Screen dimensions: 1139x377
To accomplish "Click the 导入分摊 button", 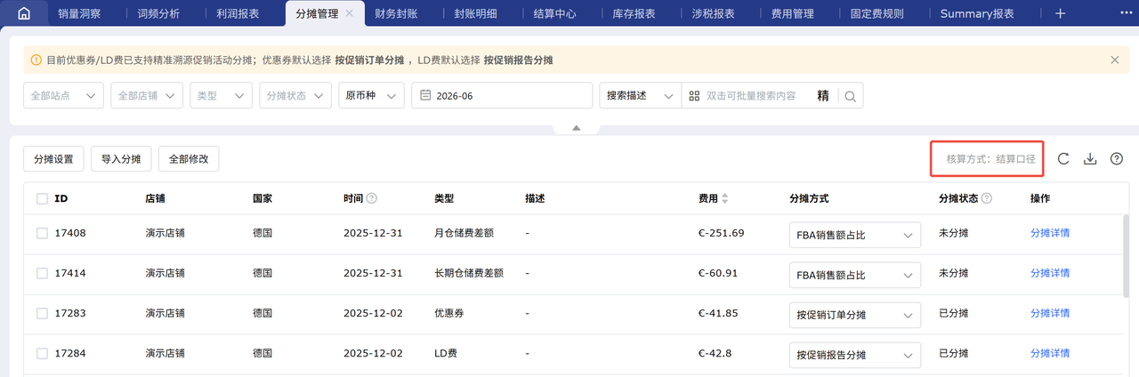I will [121, 159].
